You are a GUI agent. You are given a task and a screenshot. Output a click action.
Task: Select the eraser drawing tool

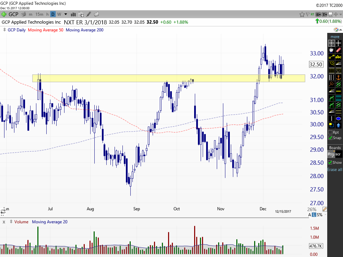pos(339,50)
